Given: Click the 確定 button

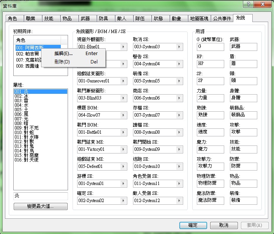Looking at the screenshot, I should click(193, 225).
